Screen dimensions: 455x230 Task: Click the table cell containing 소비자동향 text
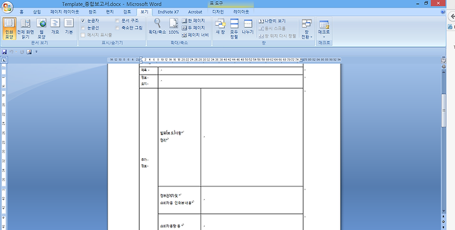tap(179, 222)
